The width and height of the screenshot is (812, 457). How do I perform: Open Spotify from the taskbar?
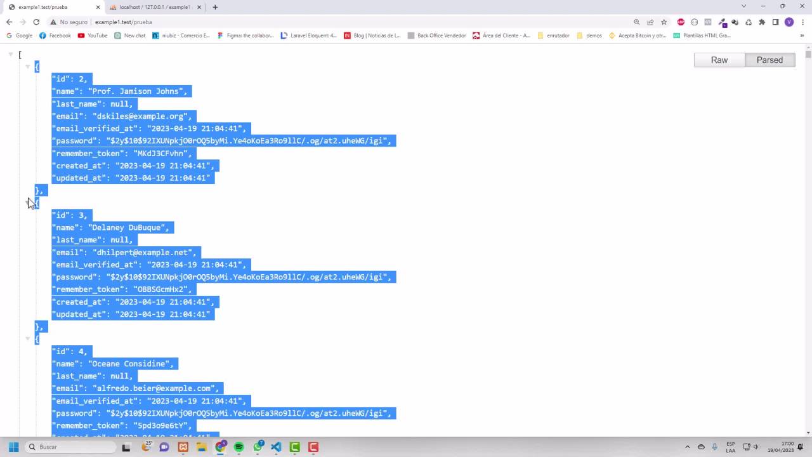click(239, 447)
